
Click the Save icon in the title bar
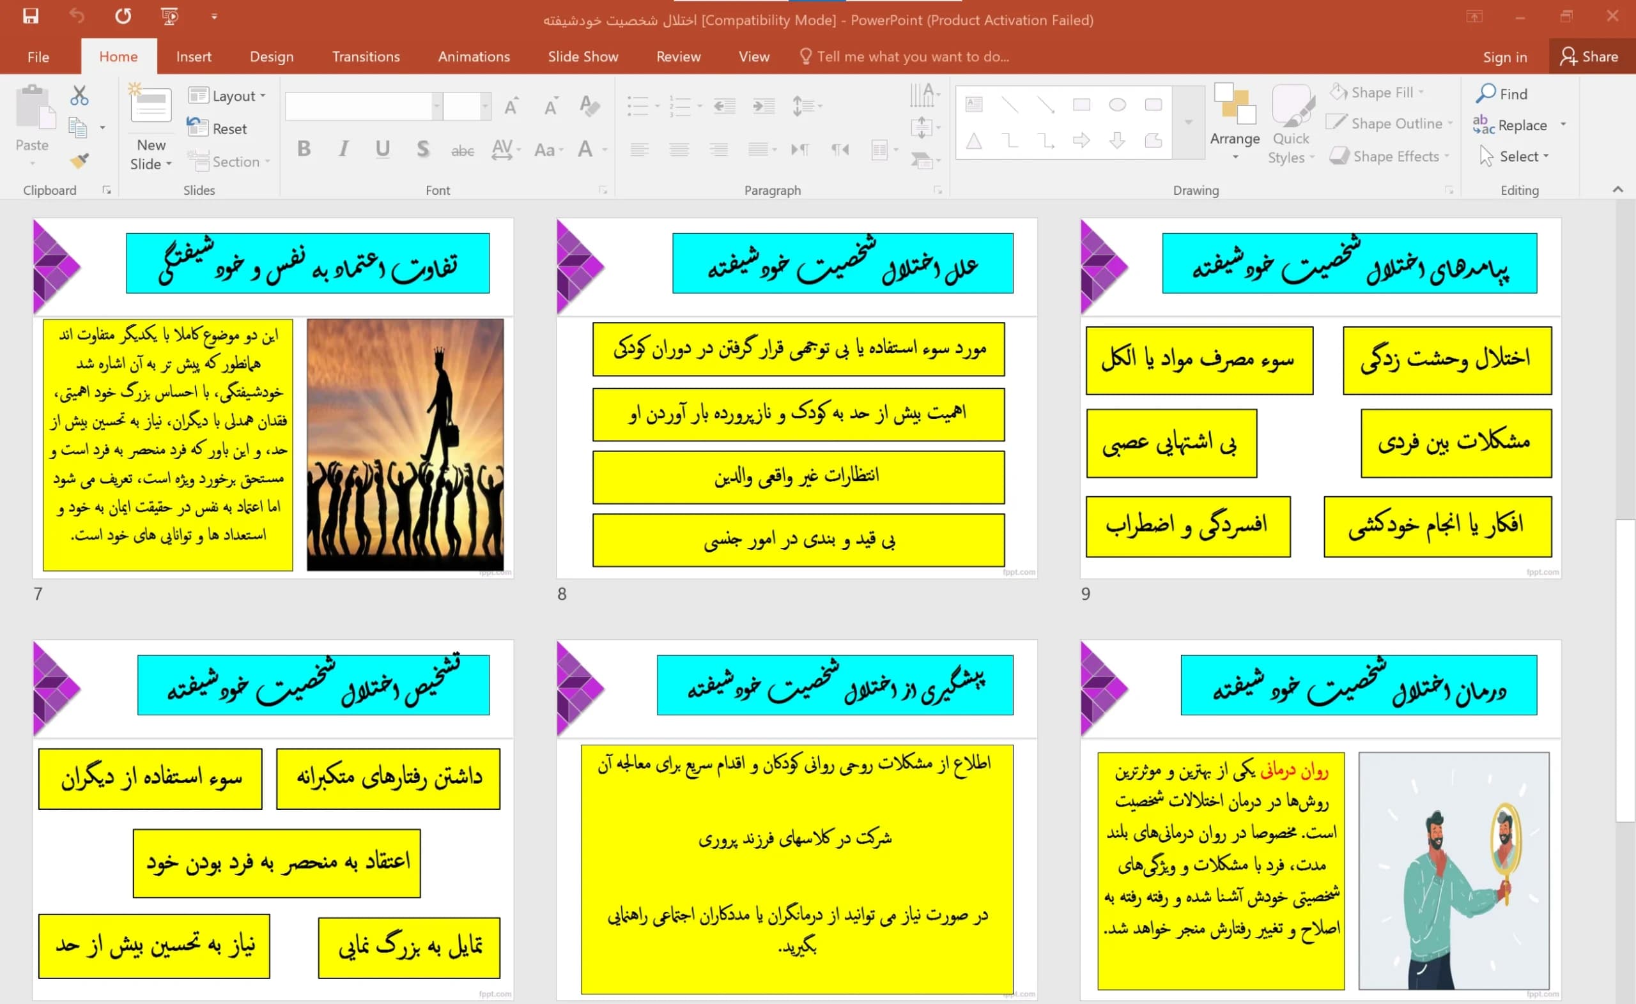pyautogui.click(x=31, y=16)
